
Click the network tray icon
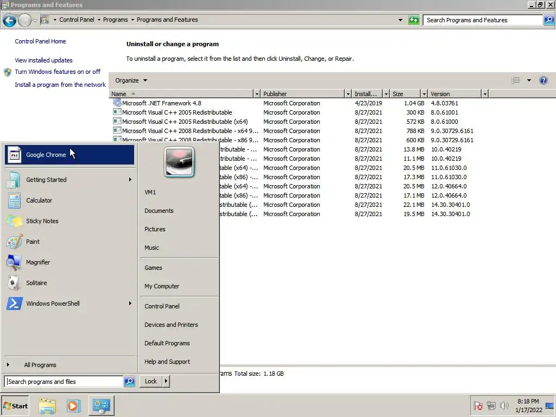click(491, 406)
